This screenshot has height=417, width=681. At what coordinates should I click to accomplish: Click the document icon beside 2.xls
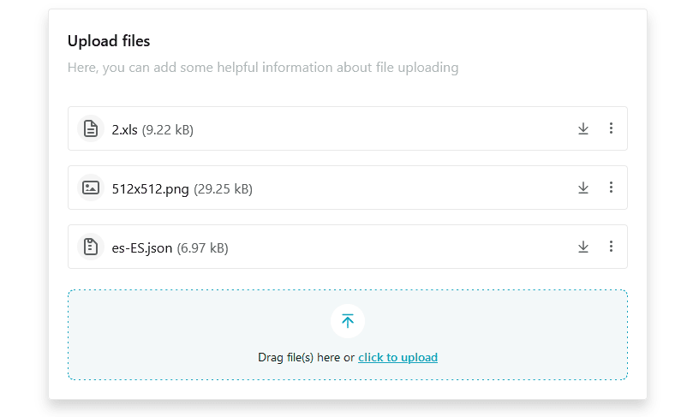click(x=90, y=128)
